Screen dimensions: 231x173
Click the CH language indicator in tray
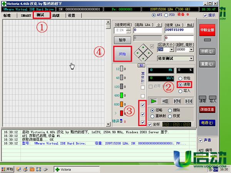(x=216, y=170)
